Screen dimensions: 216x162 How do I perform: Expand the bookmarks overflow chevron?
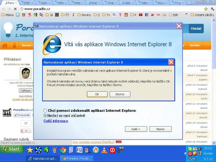pos(186,14)
